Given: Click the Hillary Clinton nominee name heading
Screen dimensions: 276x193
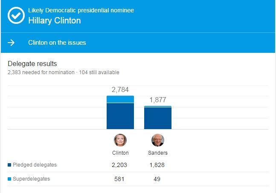Looking at the screenshot, I should (x=54, y=20).
